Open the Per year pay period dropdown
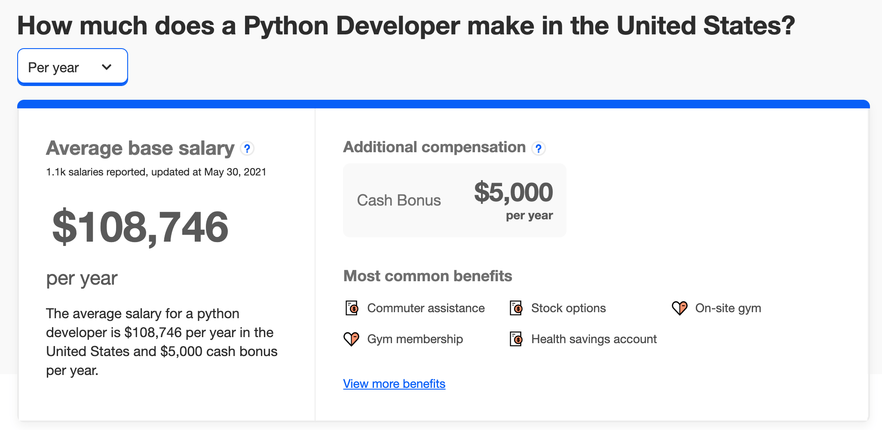Screen dimensions: 882x430 tap(73, 67)
